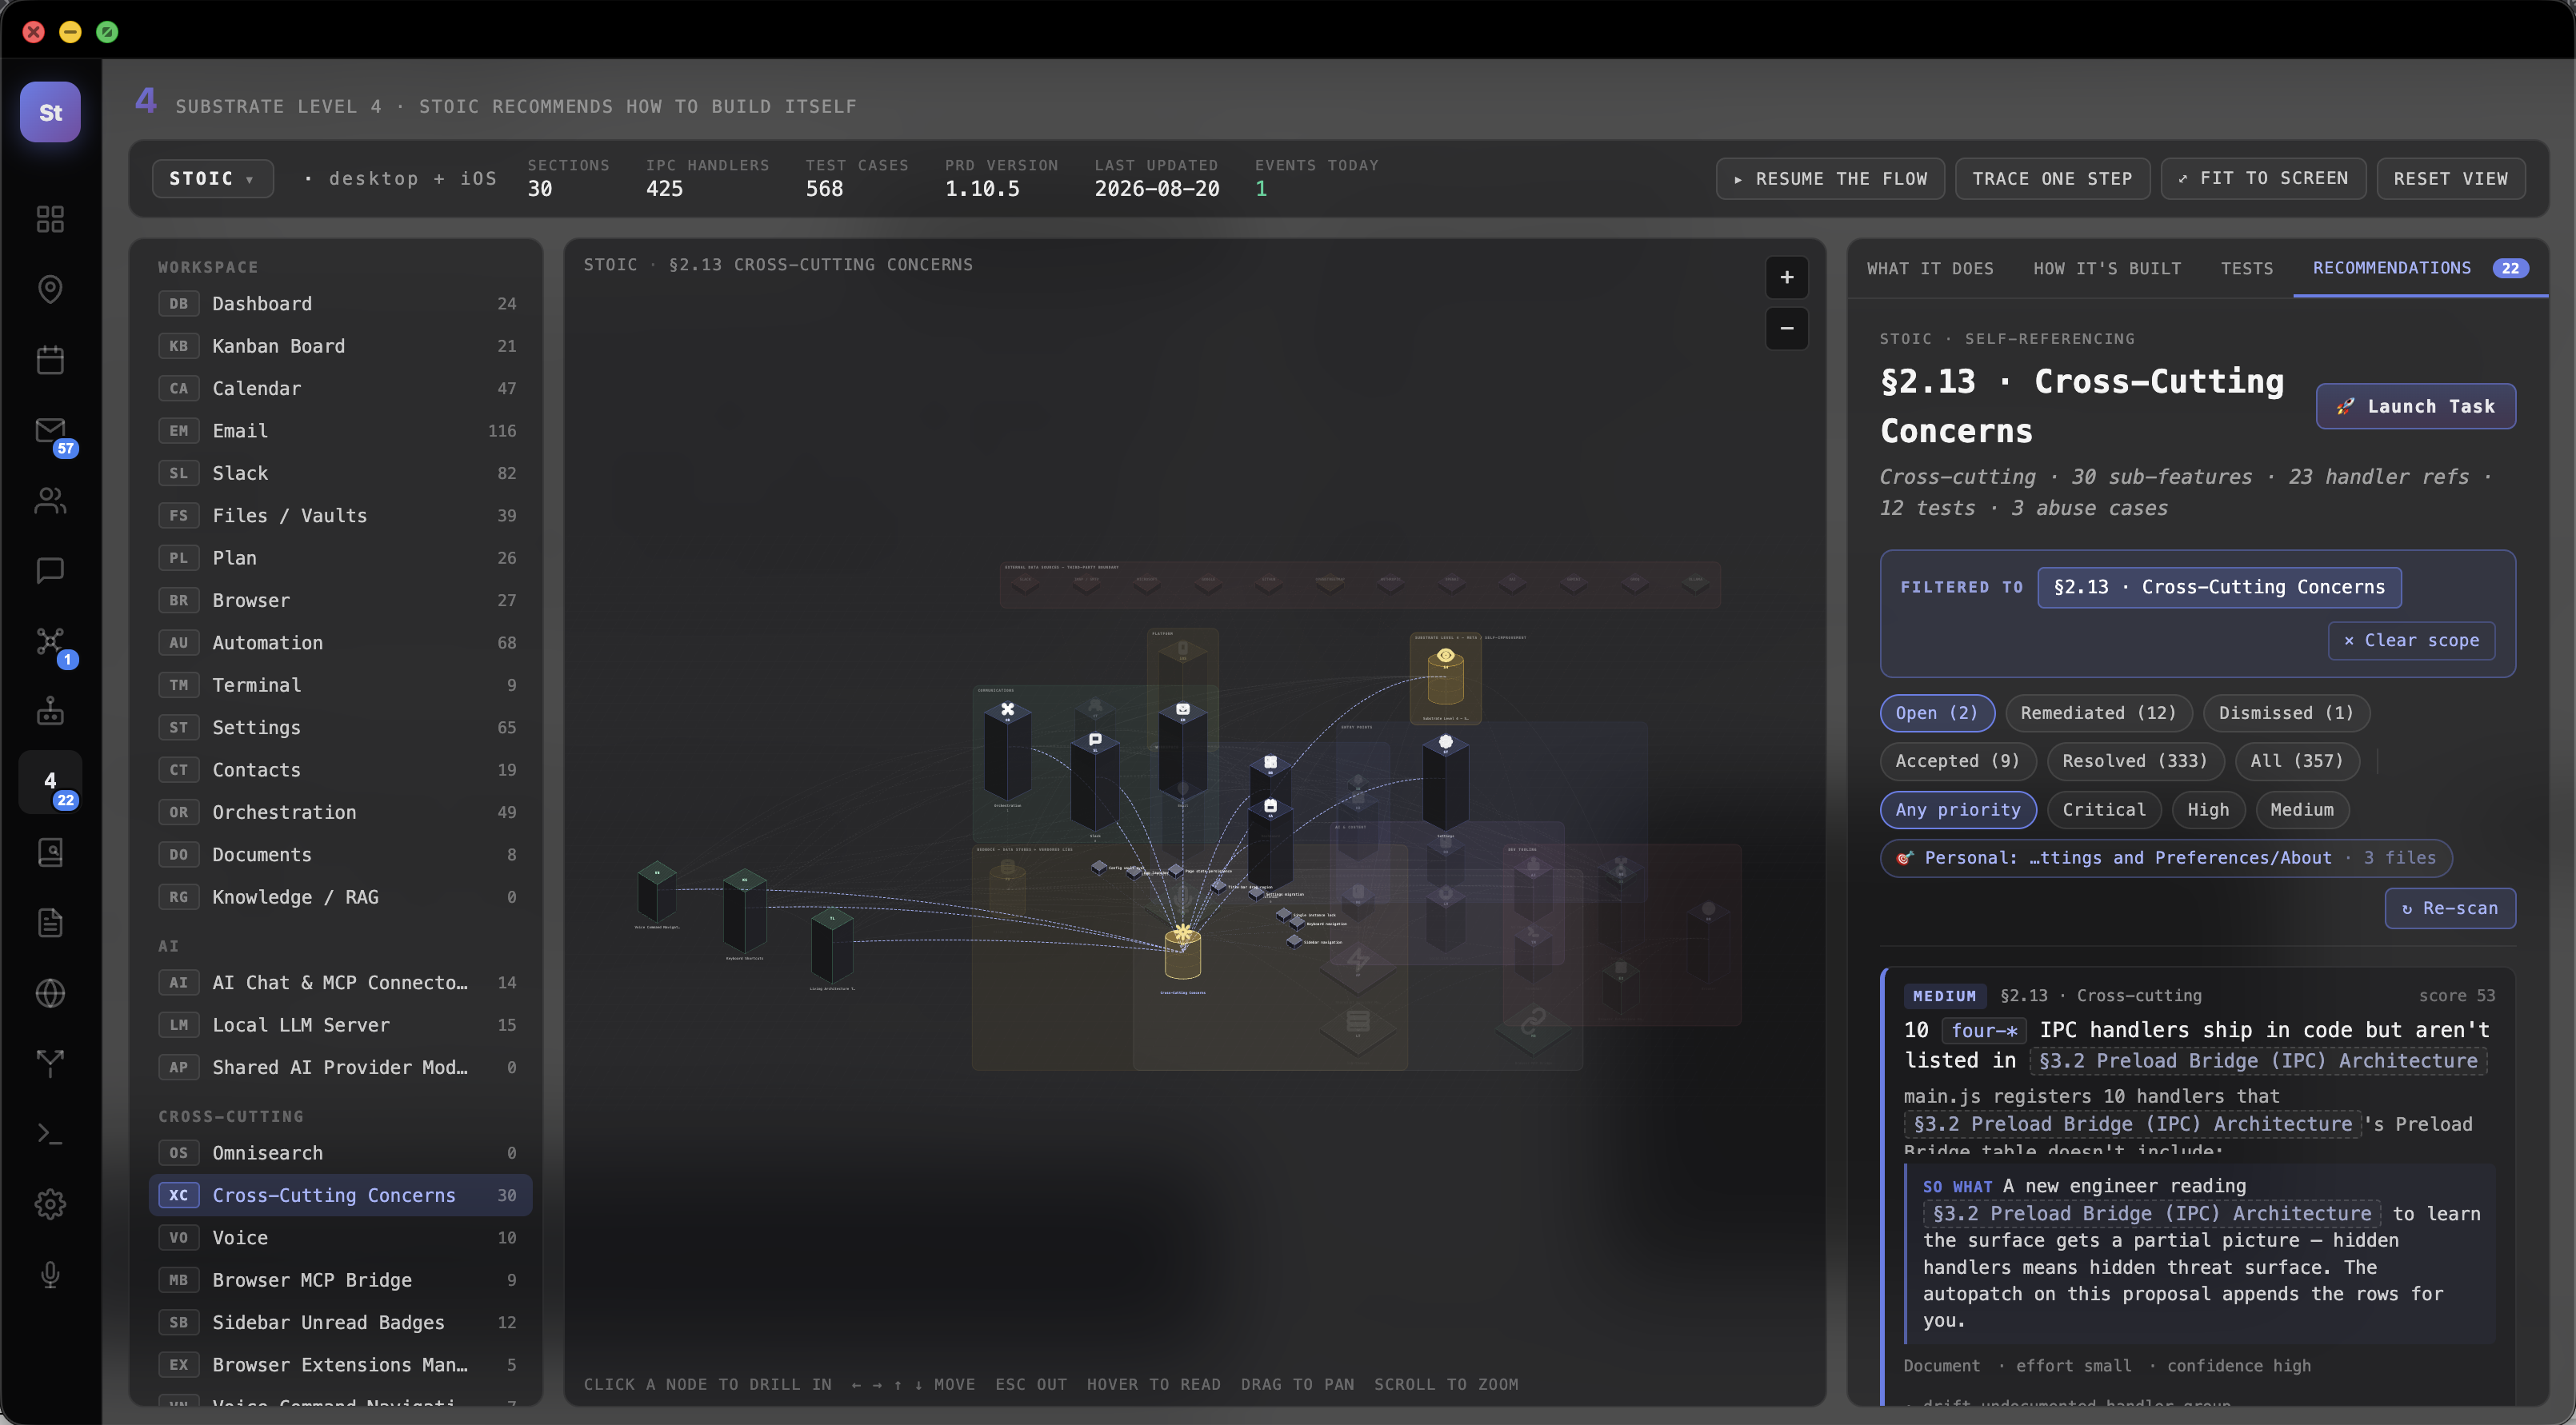
Task: Switch to the What It Does tab
Action: pyautogui.click(x=1930, y=269)
